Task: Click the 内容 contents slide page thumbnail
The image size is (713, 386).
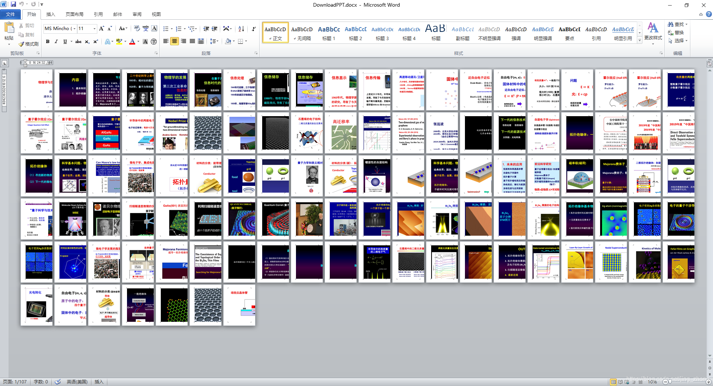Action: (x=70, y=89)
